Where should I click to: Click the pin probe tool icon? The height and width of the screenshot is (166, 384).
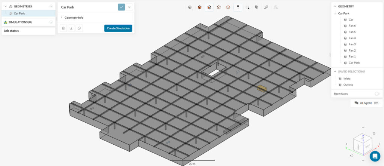237,7
